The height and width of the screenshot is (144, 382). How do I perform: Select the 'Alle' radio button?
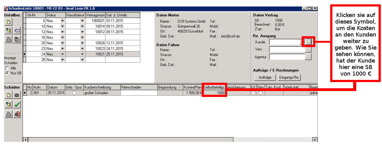coord(7,68)
